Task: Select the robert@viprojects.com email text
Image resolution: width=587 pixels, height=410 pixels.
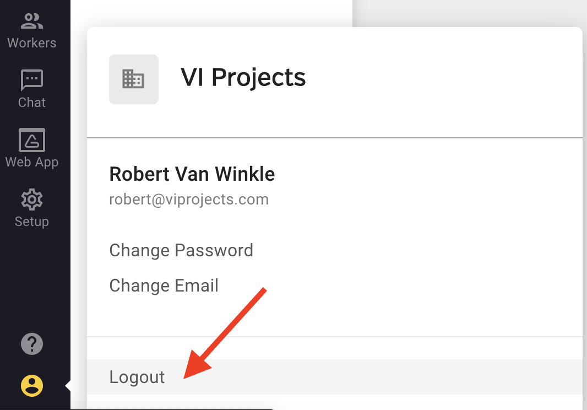Action: click(189, 199)
